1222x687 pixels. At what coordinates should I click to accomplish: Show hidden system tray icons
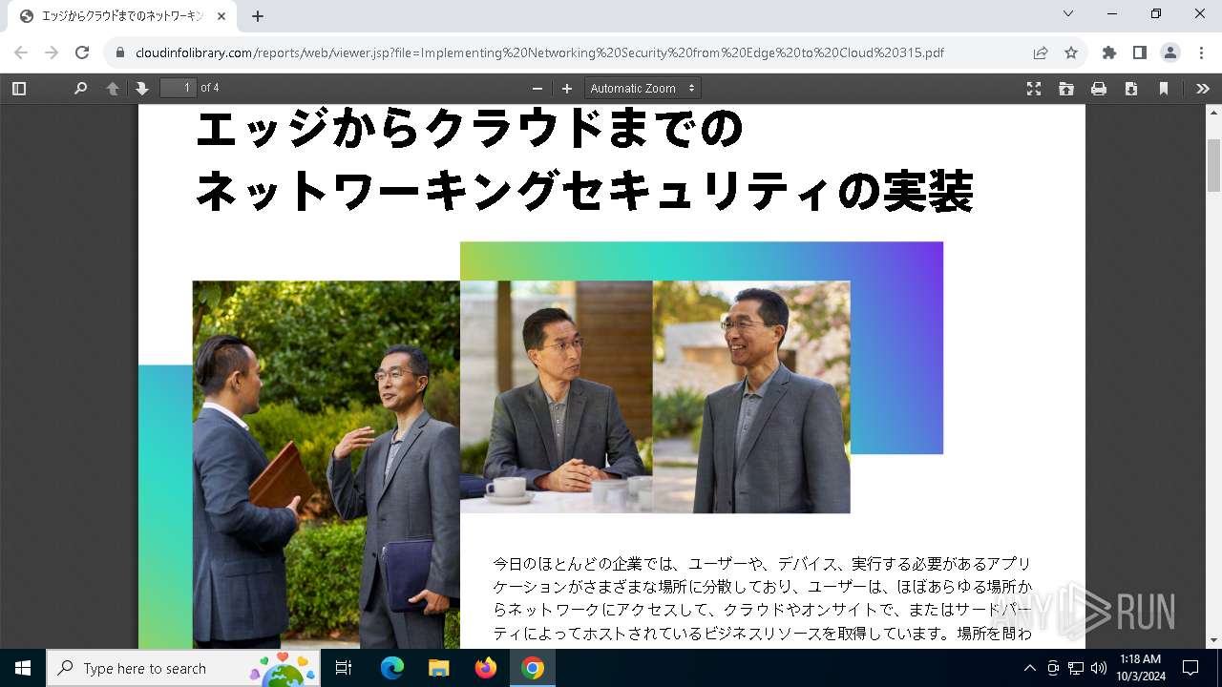click(1029, 668)
